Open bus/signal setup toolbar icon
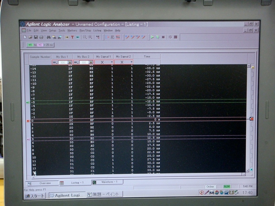 pyautogui.click(x=107, y=37)
